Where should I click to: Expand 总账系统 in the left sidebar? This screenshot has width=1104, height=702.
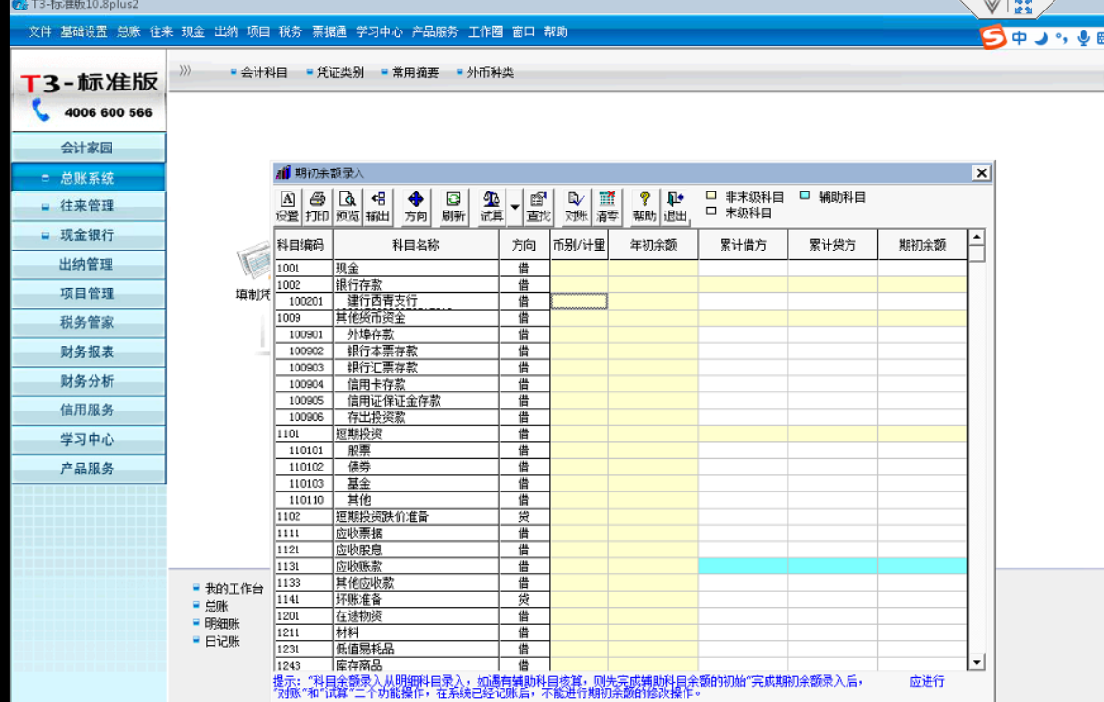[x=89, y=178]
